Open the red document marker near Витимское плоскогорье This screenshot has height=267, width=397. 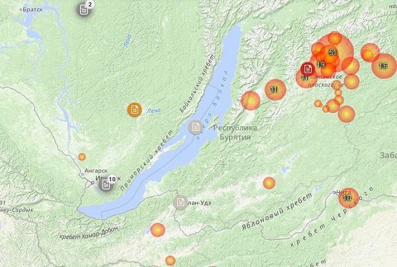308,69
